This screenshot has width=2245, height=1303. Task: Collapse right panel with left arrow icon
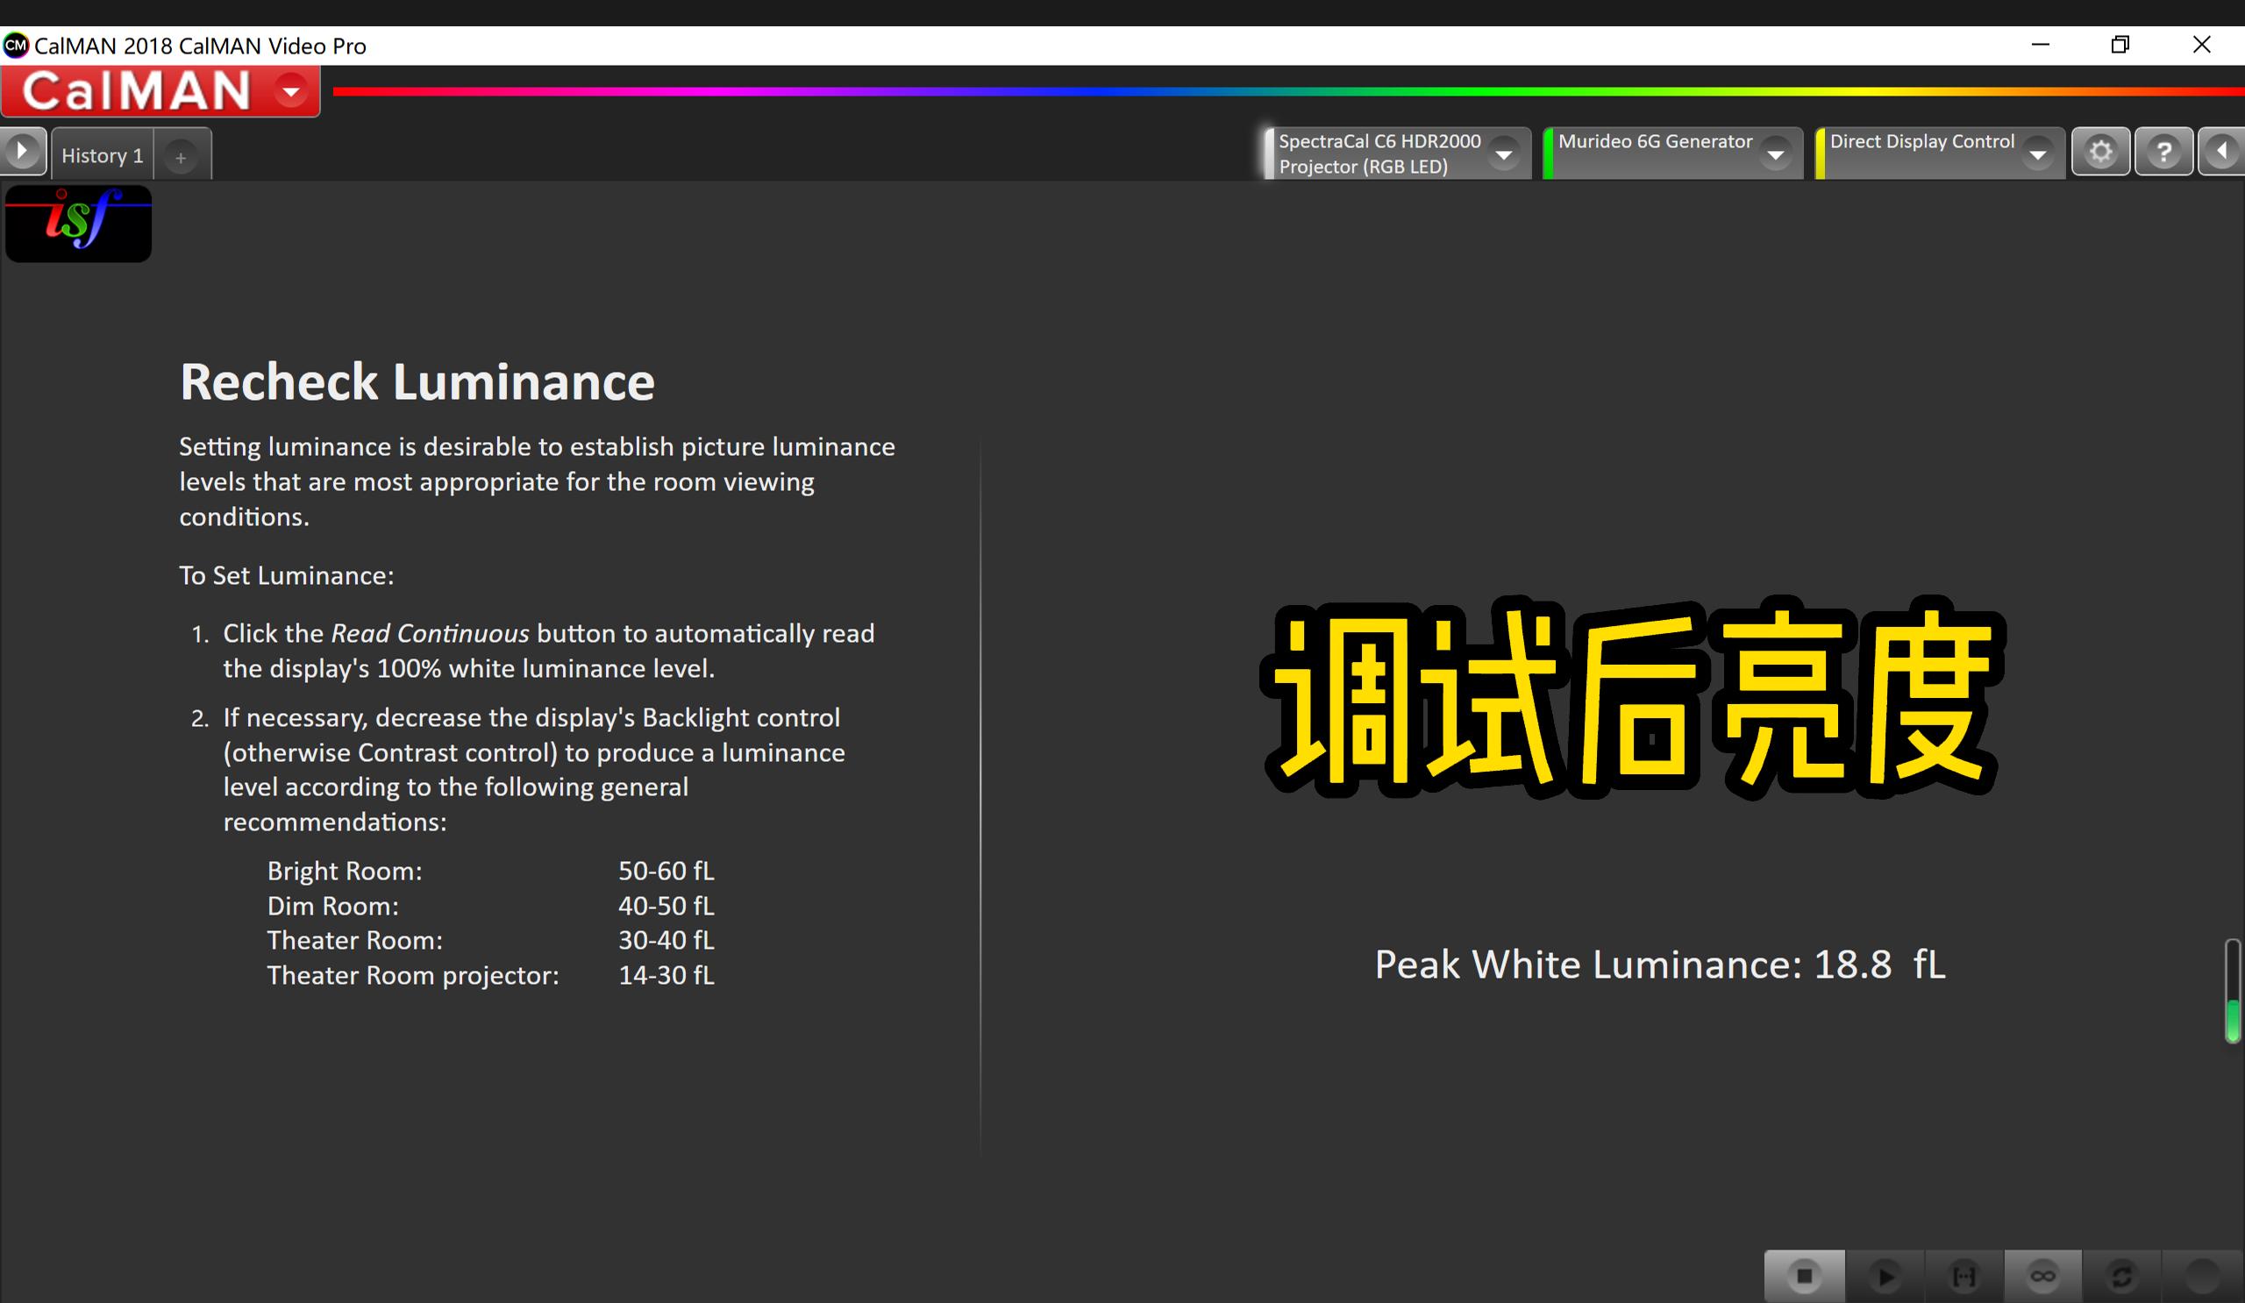2222,153
